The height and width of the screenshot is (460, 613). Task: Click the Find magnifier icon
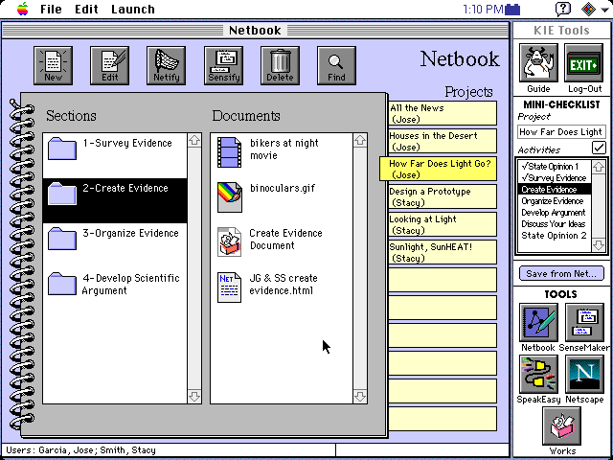pos(336,65)
